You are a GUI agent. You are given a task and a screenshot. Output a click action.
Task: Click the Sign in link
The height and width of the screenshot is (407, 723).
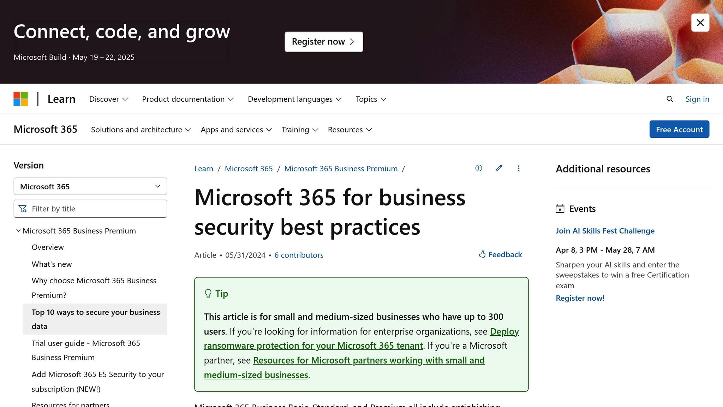(697, 99)
